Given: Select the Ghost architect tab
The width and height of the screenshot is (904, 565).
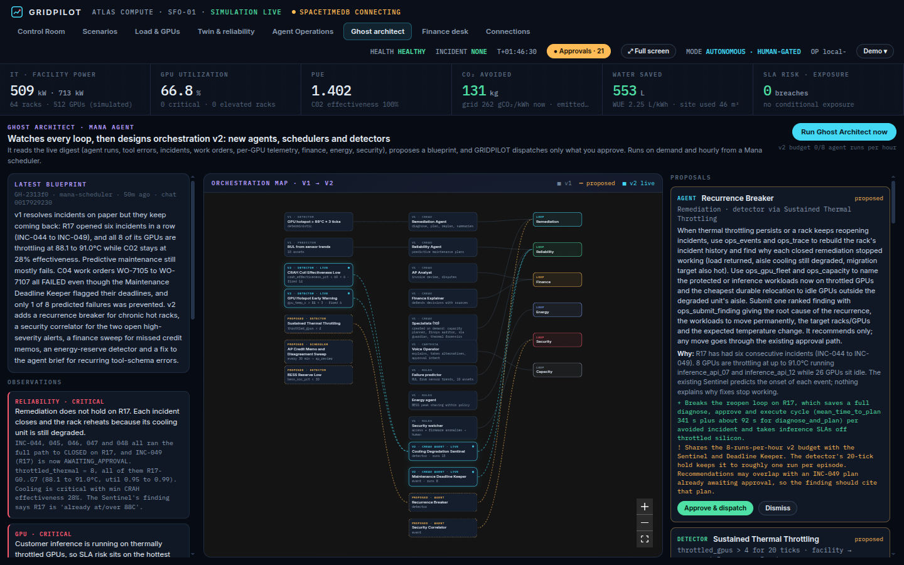Looking at the screenshot, I should tap(378, 31).
